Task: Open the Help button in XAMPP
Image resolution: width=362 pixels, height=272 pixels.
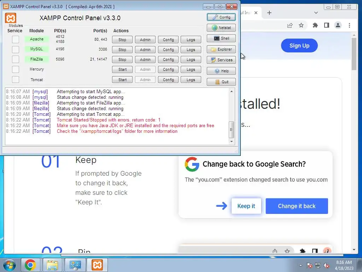Action: pyautogui.click(x=221, y=71)
